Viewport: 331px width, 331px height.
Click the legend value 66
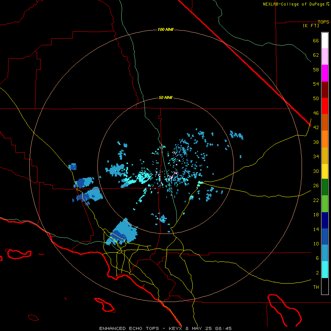[316, 40]
